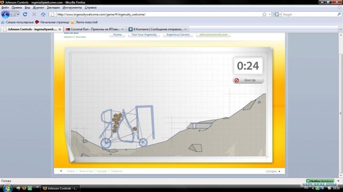Click the Stop loading X icon
Viewport: 343px width, 192px height.
34,14
